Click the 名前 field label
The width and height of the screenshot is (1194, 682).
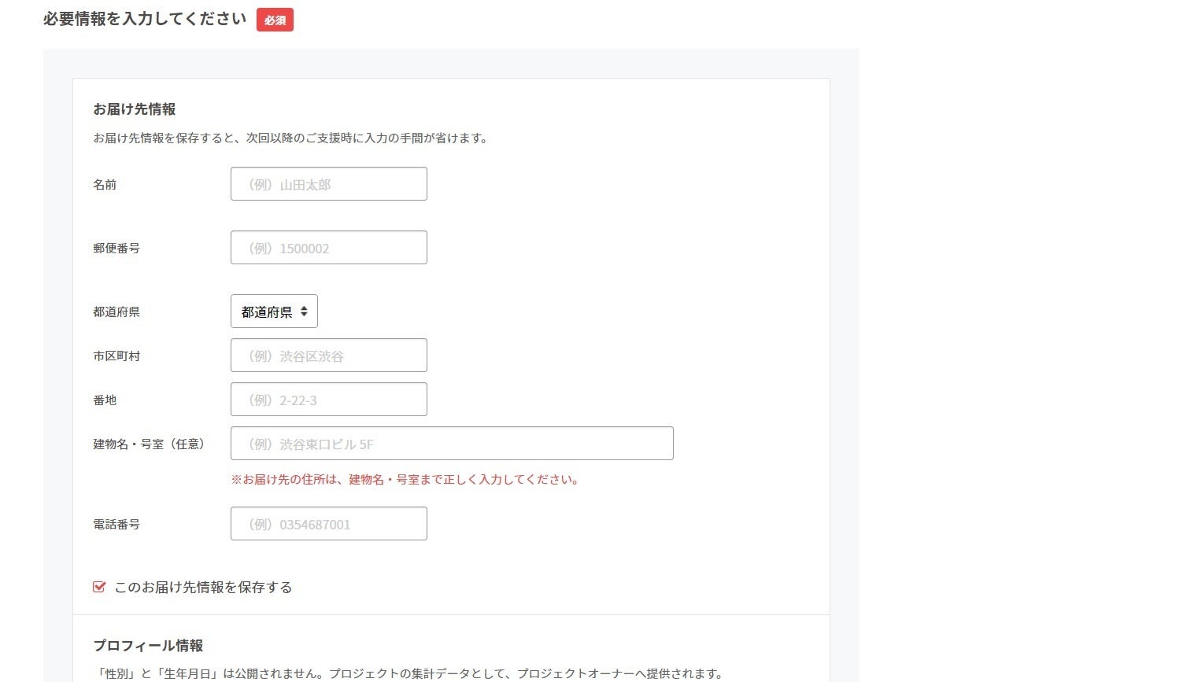tap(105, 185)
